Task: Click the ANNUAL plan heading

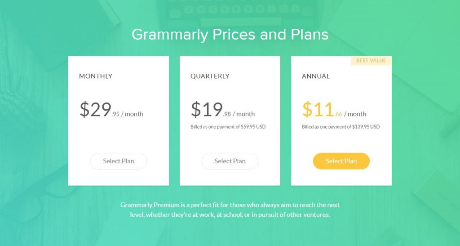Action: point(316,76)
